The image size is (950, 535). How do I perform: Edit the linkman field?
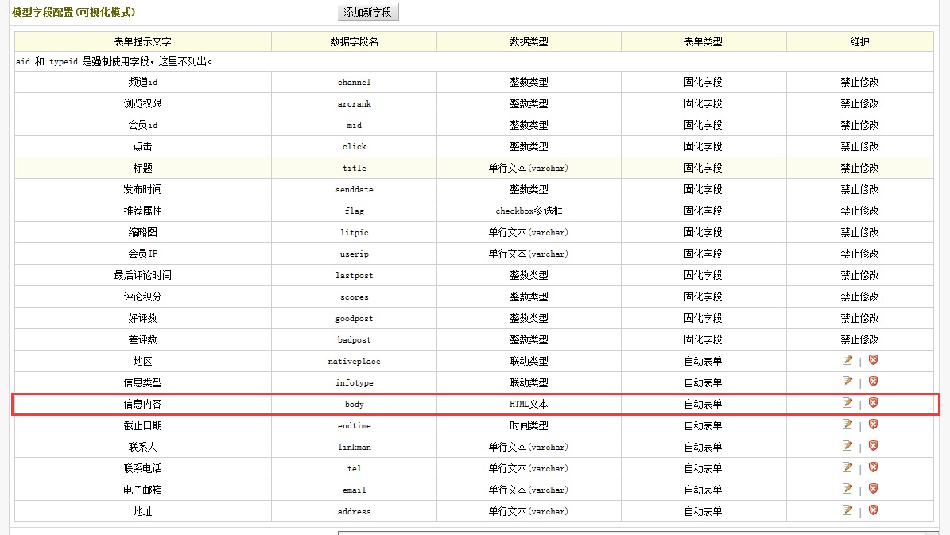tap(847, 446)
